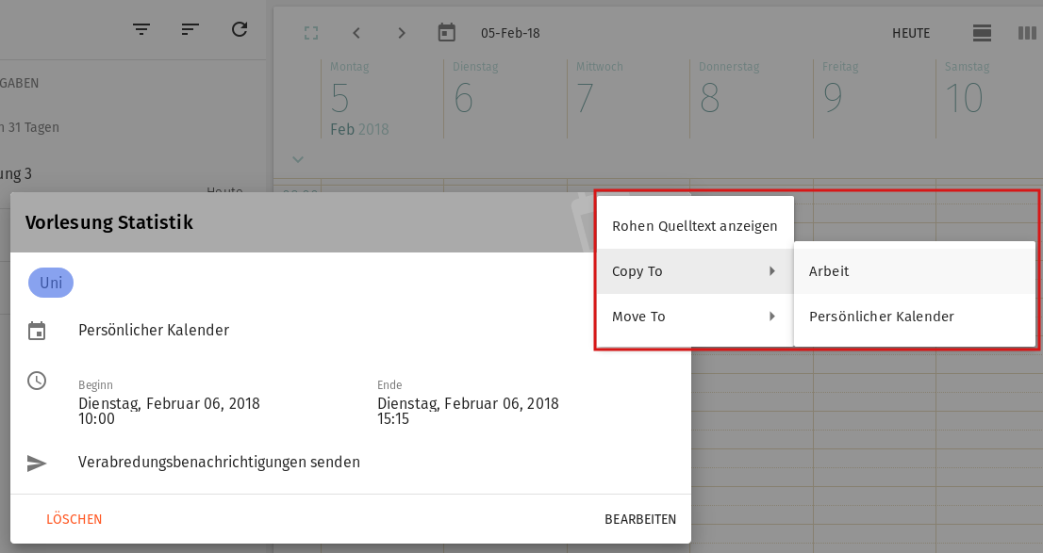Go to next week arrow

[x=402, y=33]
